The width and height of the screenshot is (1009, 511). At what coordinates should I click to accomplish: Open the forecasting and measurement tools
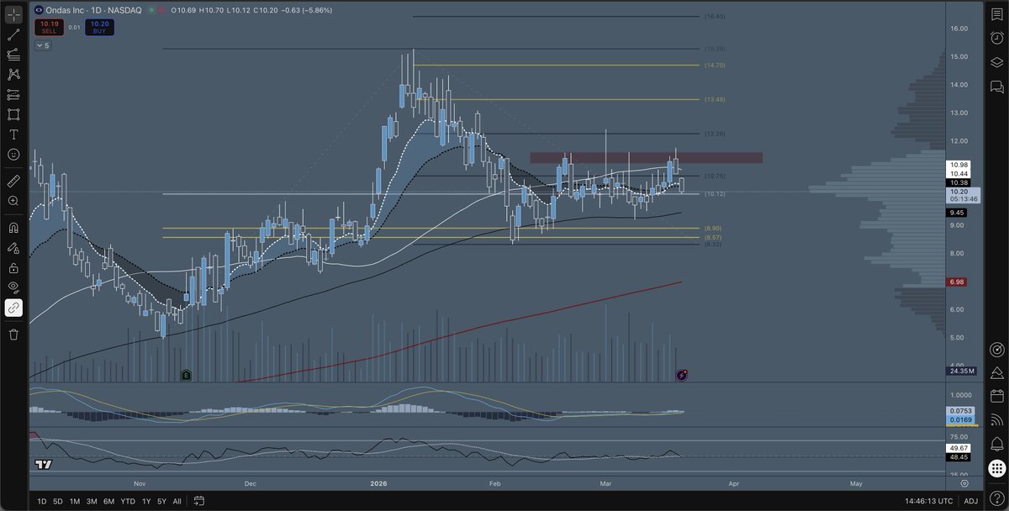13,95
